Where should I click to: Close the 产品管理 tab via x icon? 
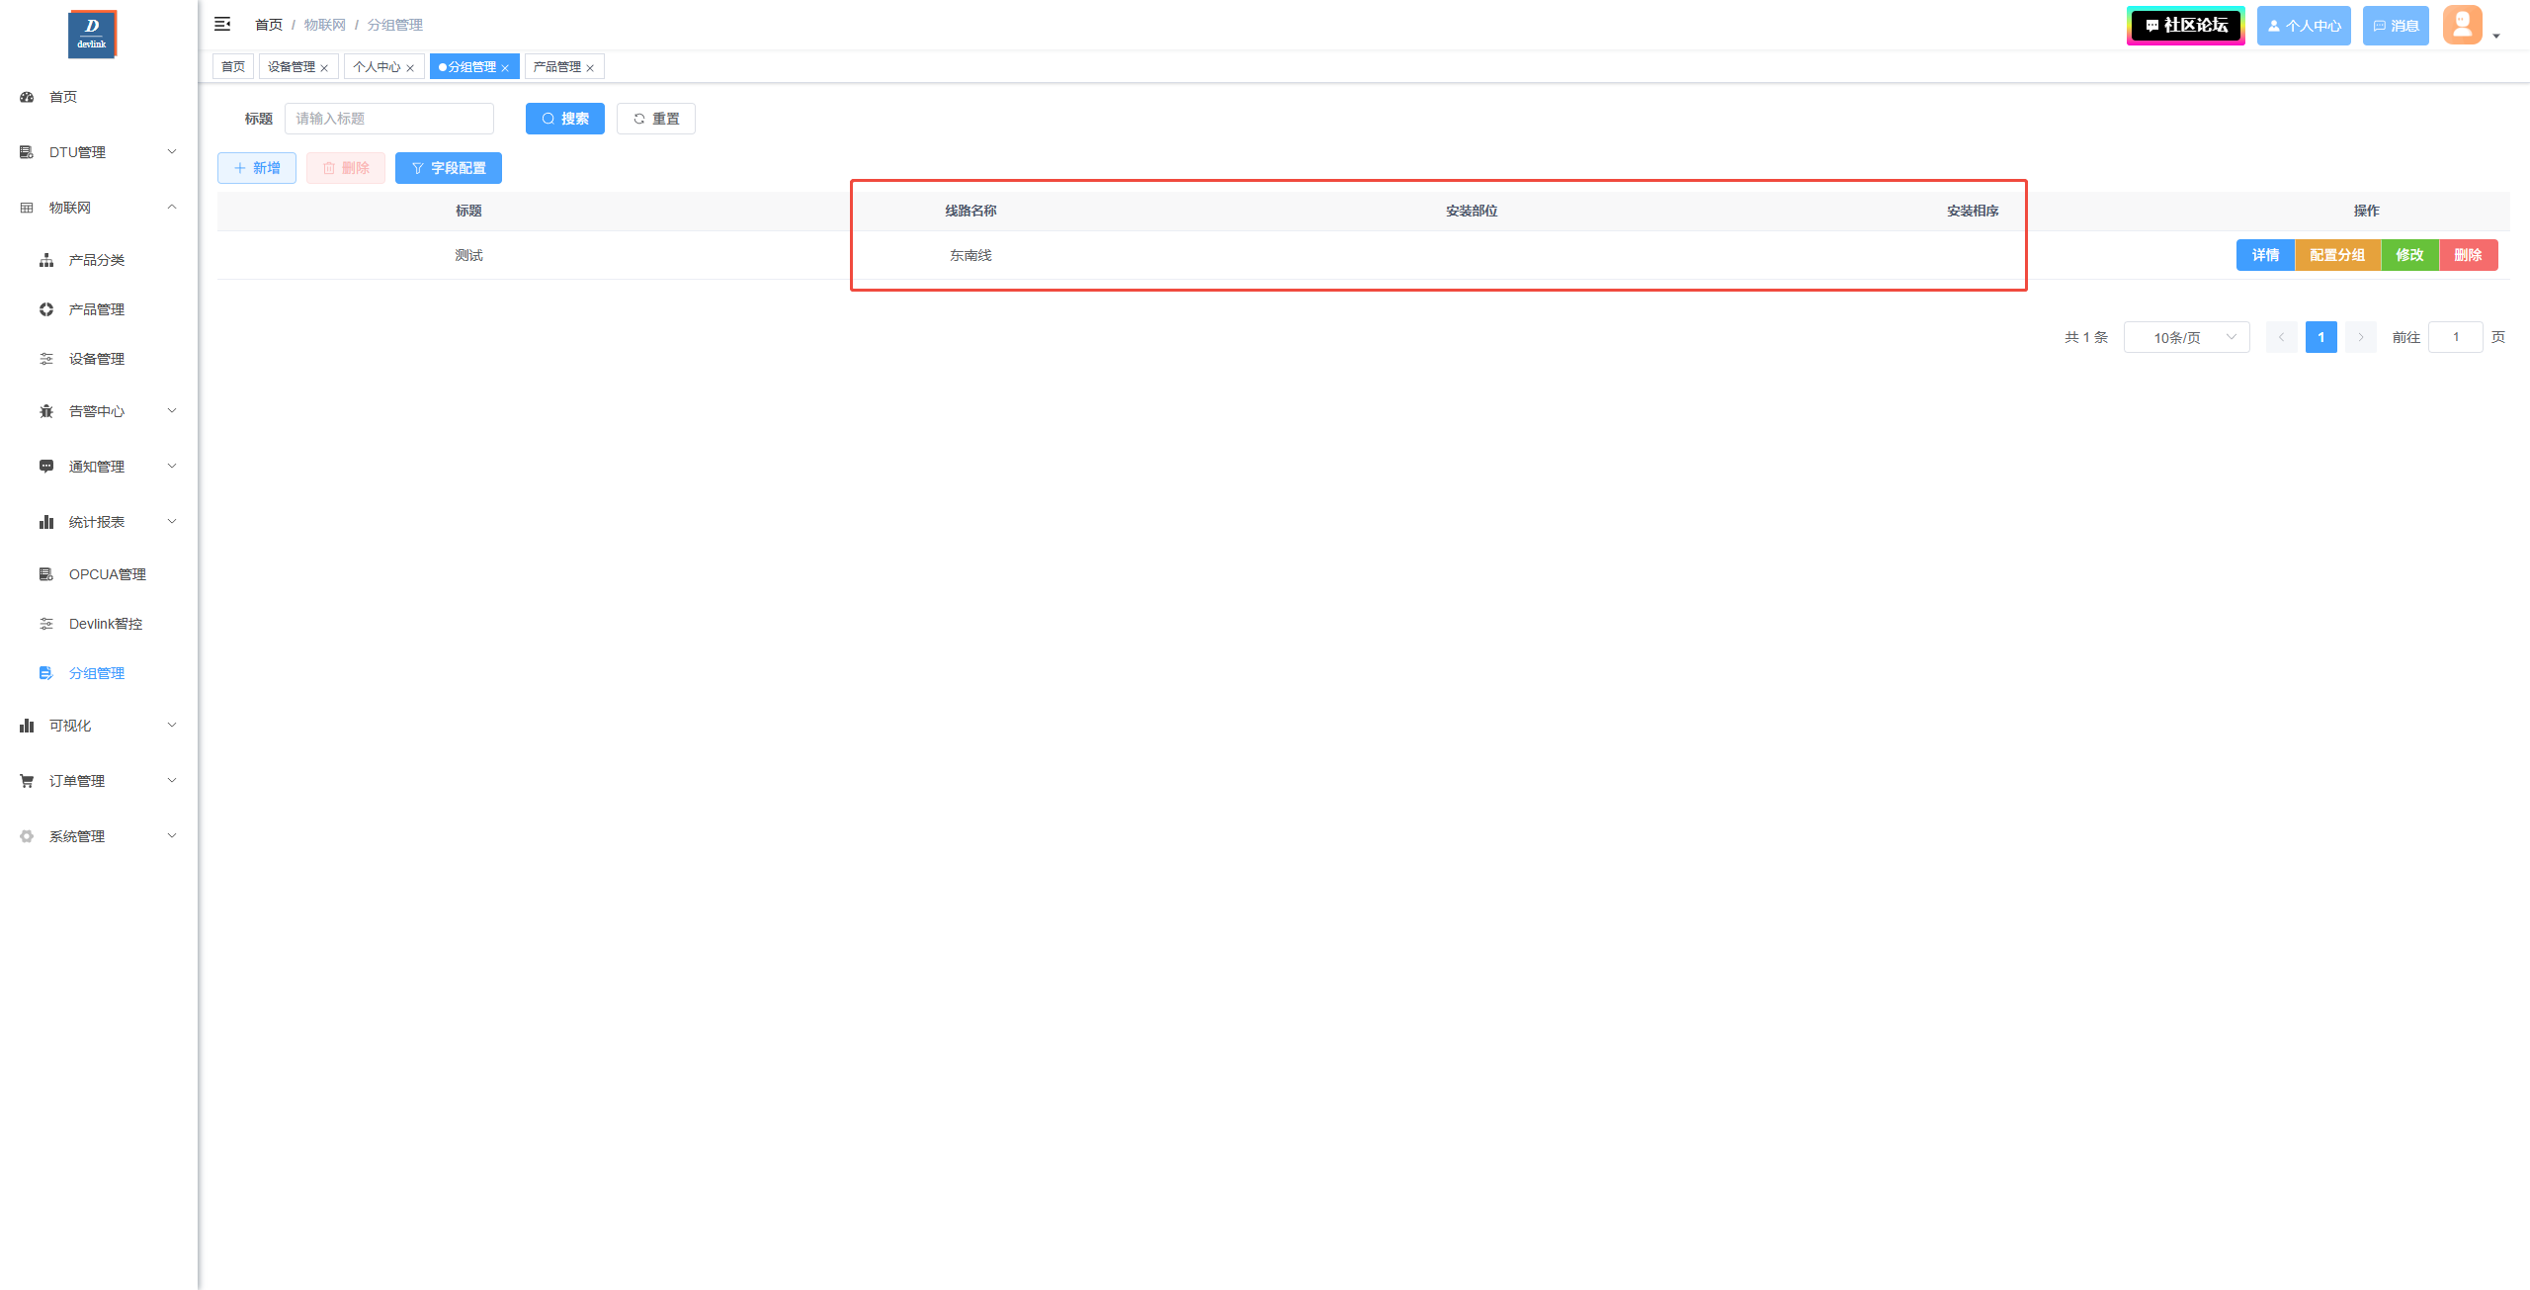[x=590, y=68]
